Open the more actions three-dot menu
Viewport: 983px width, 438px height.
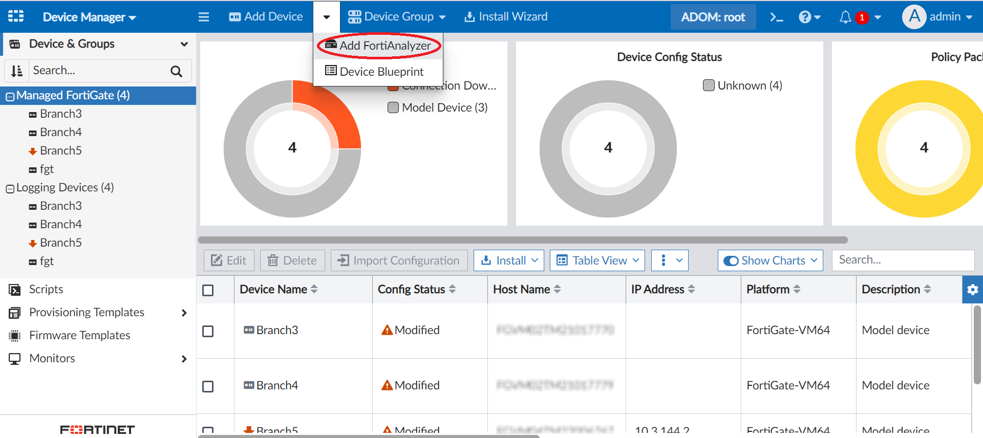[664, 260]
